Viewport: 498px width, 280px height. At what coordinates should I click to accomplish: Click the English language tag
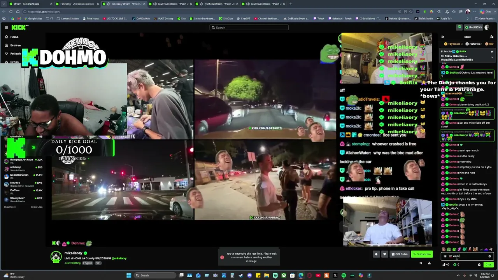point(88,263)
